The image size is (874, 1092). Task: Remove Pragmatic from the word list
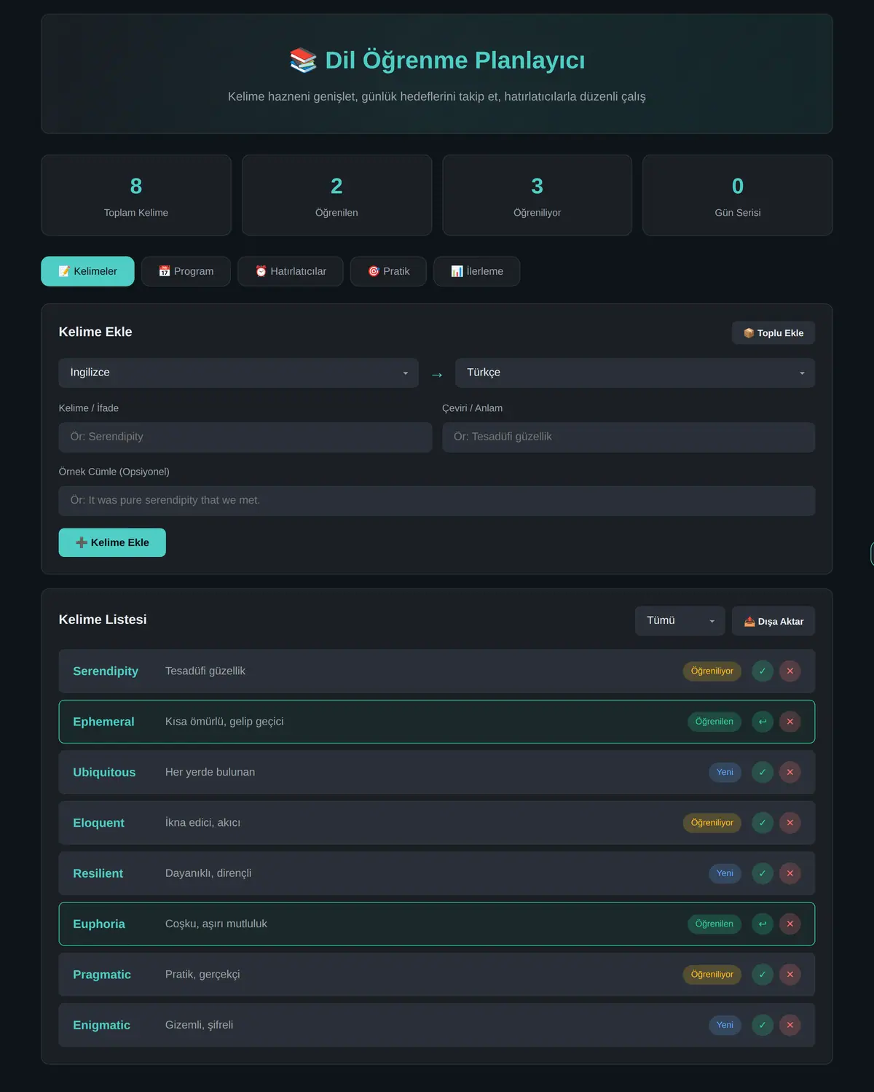point(790,975)
